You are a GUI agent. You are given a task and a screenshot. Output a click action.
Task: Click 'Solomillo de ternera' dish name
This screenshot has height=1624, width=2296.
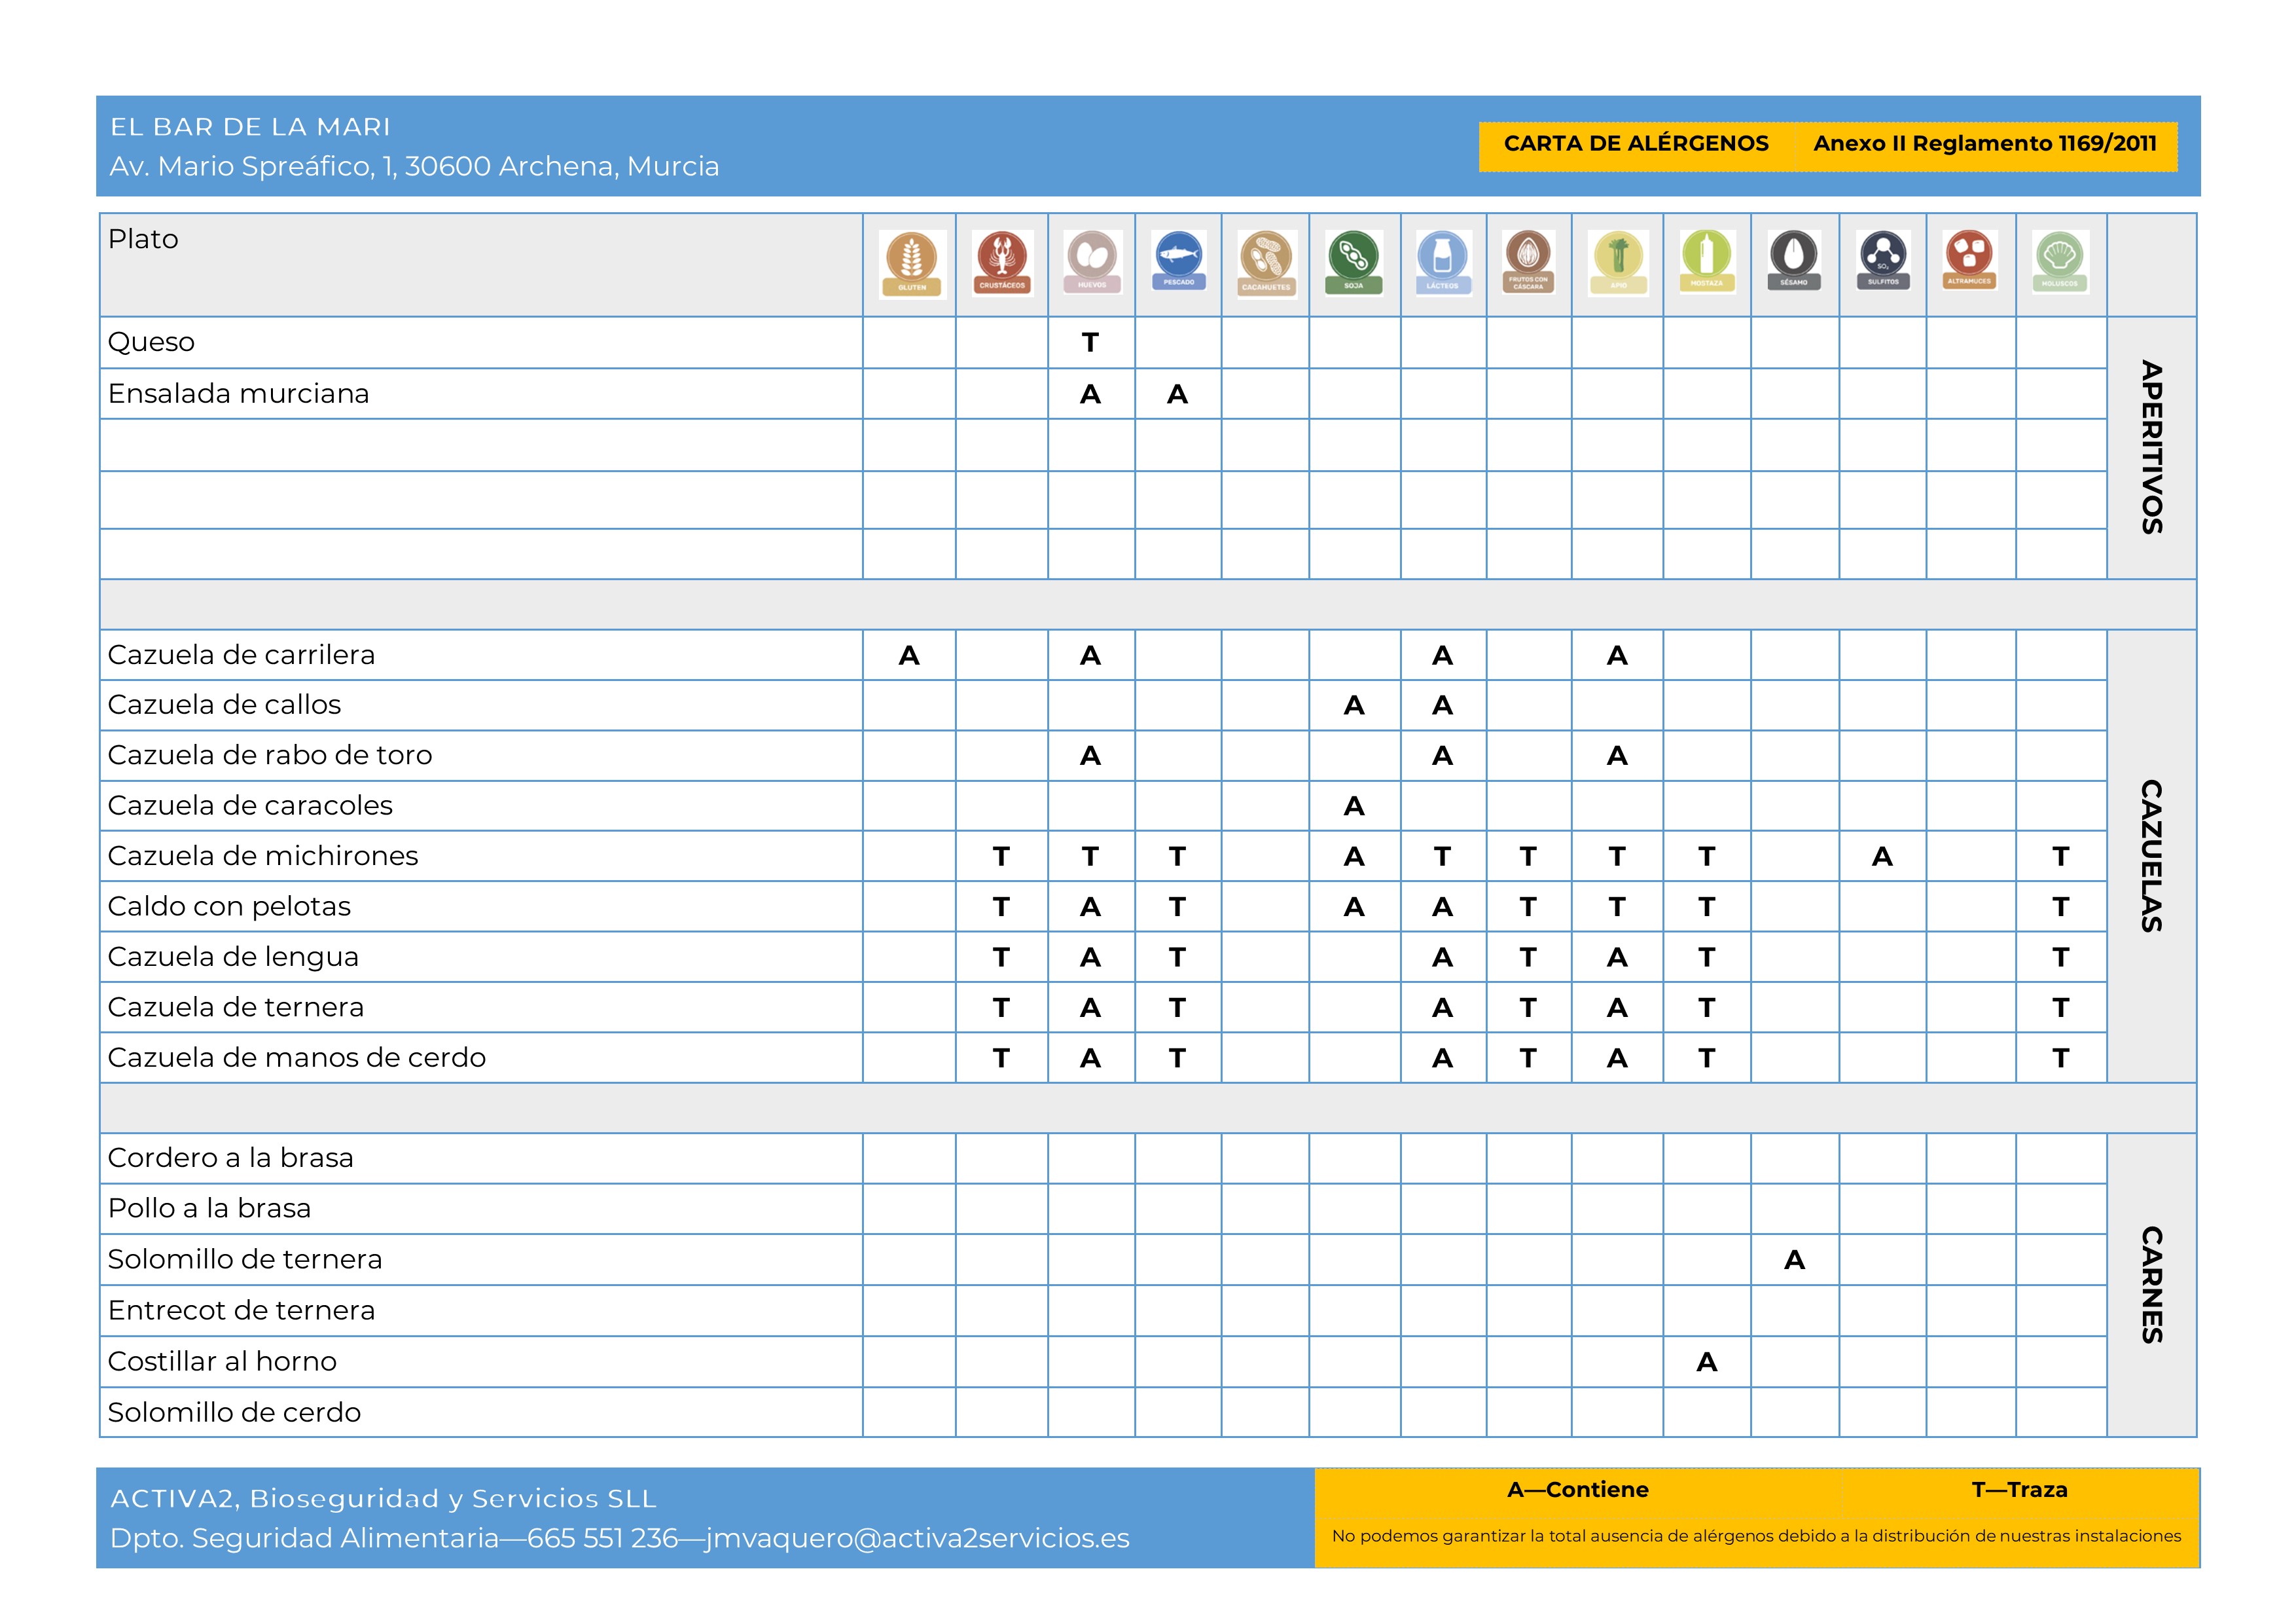tap(245, 1259)
